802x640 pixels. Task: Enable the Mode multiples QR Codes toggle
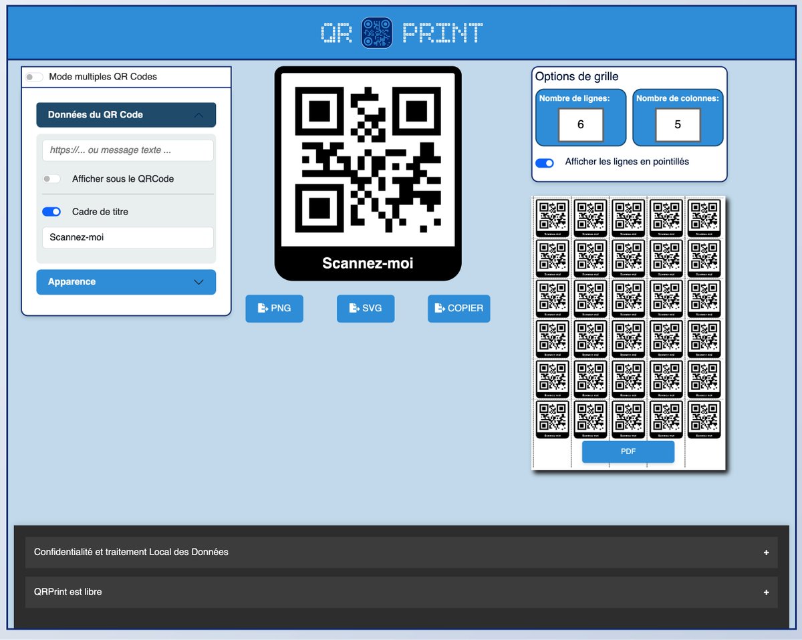click(x=33, y=77)
